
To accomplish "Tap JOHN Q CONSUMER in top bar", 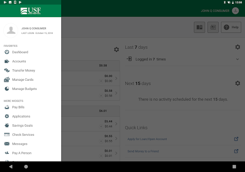I will point(215,11).
